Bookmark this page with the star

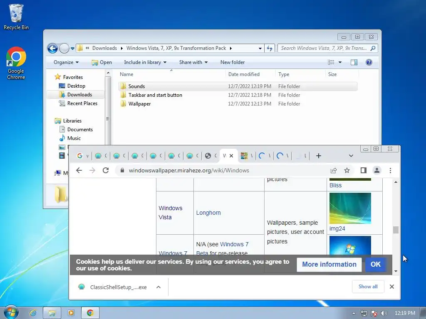(347, 170)
